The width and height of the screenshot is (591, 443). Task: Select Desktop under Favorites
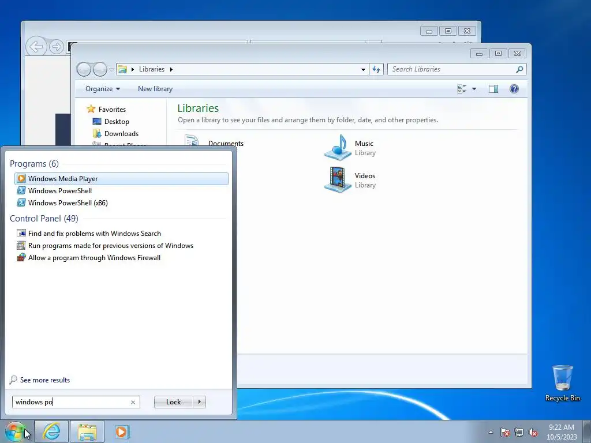tap(117, 122)
